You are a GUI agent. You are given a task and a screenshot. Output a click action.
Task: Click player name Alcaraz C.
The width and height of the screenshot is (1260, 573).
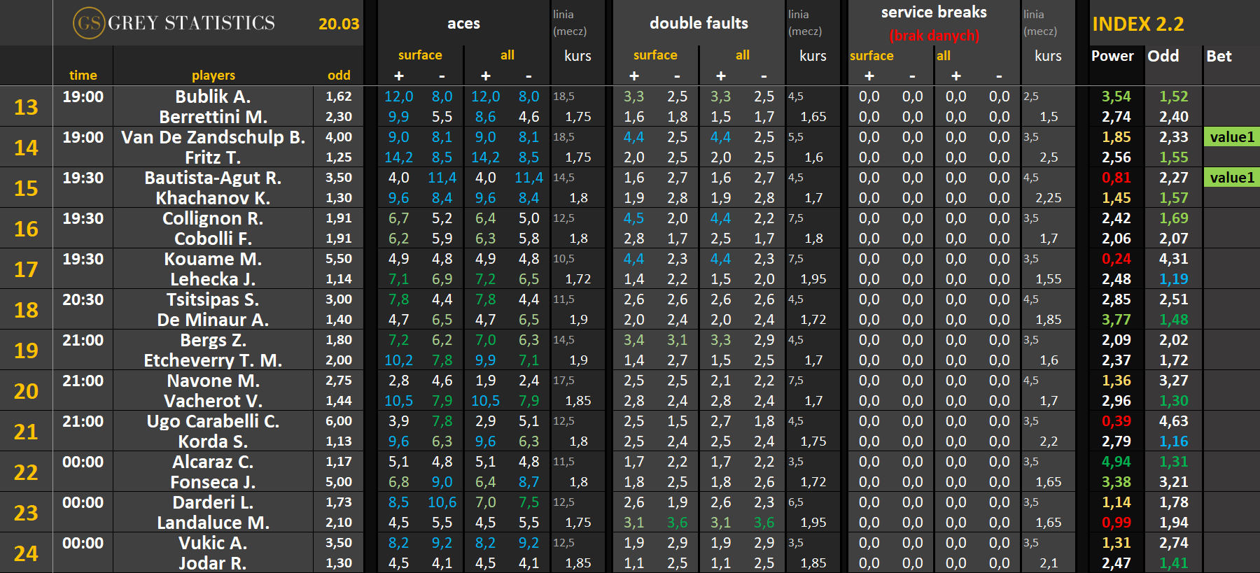(213, 462)
